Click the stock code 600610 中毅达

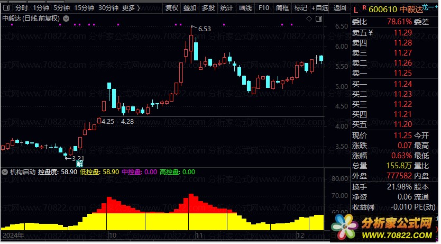(x=396, y=10)
